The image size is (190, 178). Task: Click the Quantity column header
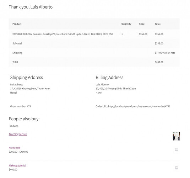pos(126,24)
